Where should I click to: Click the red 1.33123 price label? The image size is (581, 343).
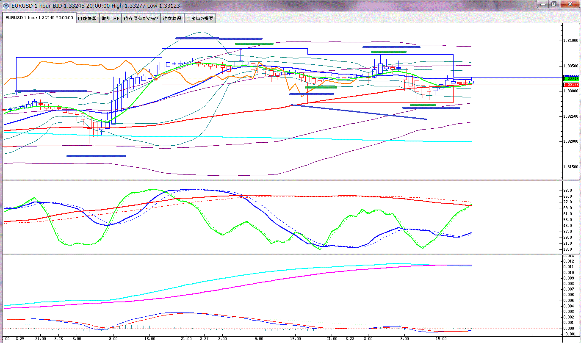570,85
